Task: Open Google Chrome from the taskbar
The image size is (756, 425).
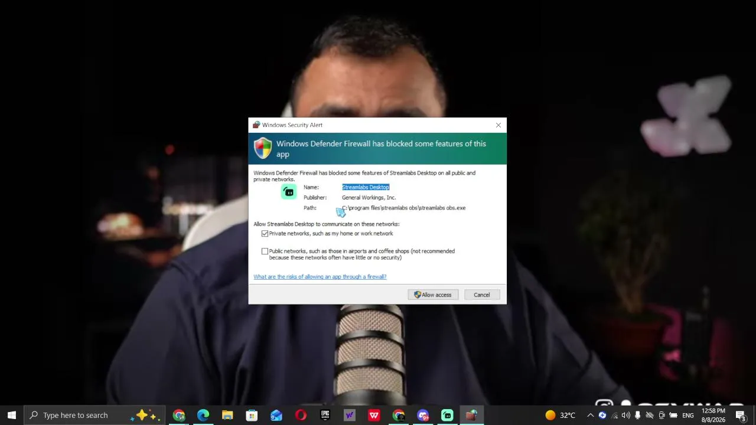Action: pos(179,415)
